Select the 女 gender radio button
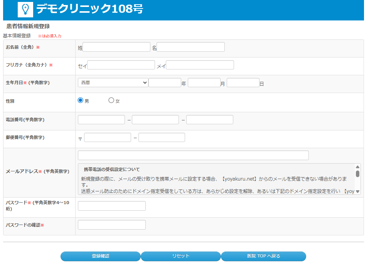The width and height of the screenshot is (369, 262). coord(111,100)
